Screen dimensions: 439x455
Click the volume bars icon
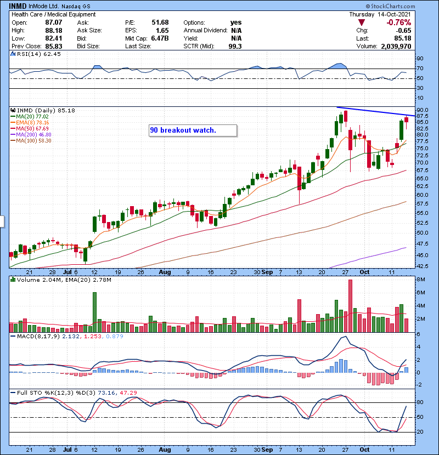pyautogui.click(x=13, y=280)
